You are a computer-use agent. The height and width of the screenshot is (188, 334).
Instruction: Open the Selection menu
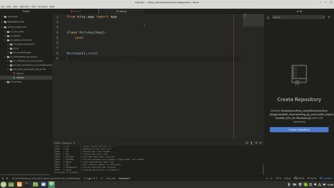coord(25,7)
